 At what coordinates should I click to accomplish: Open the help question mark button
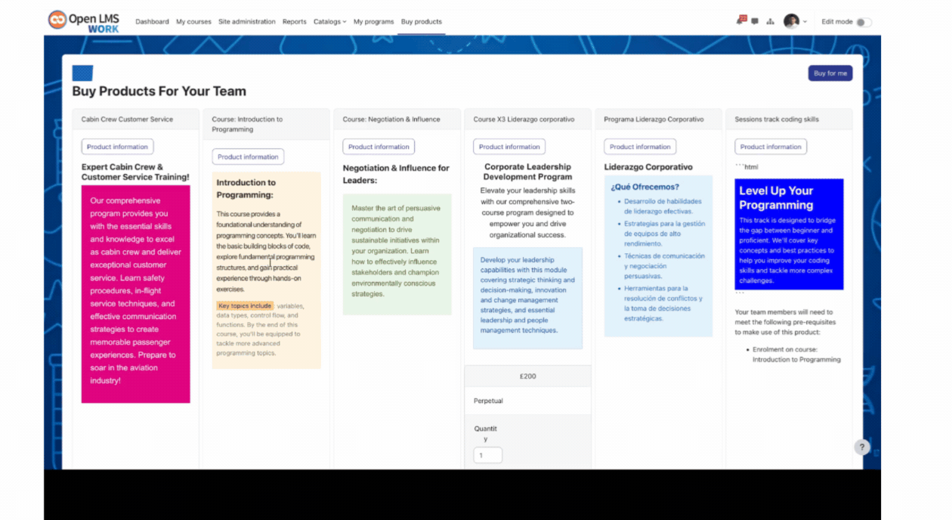pos(862,447)
